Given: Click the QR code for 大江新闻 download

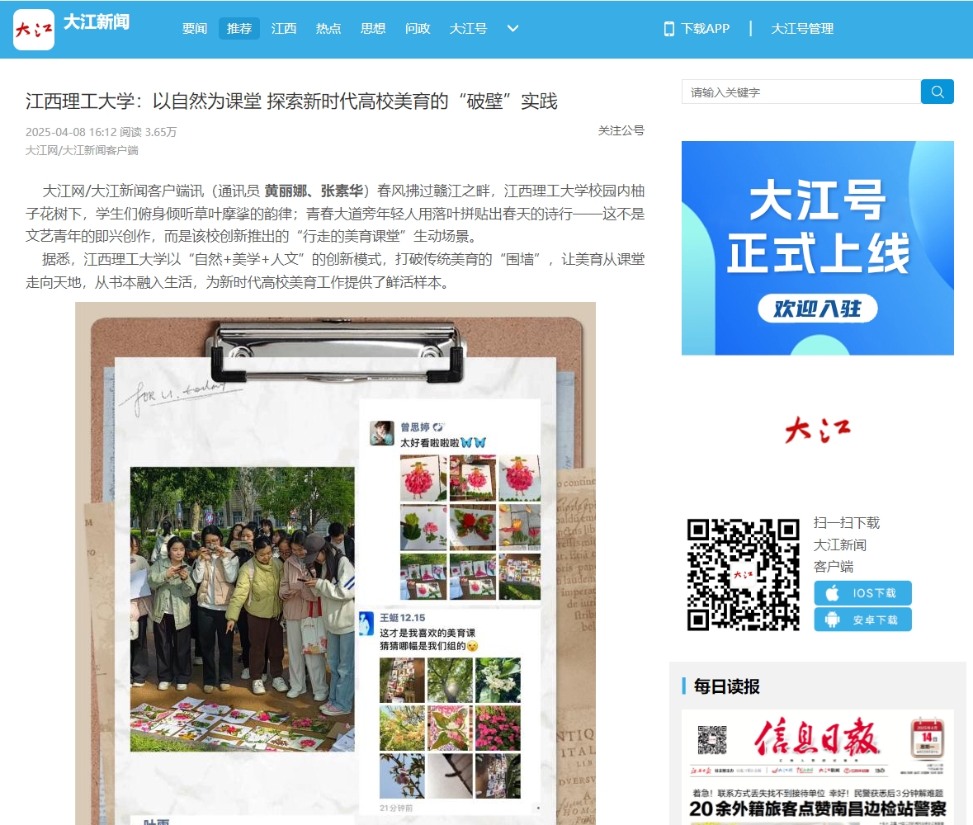Looking at the screenshot, I should pyautogui.click(x=743, y=574).
